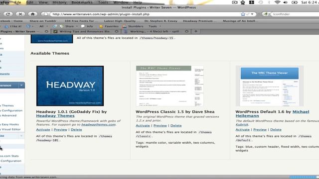Stop page loading with the X button
319x179 pixels.
click(x=20, y=14)
